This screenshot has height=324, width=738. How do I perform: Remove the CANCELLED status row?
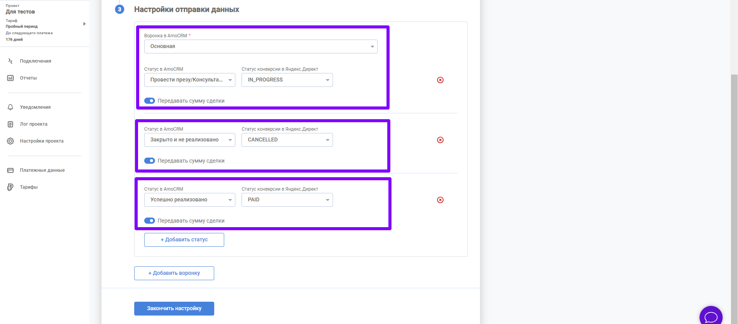point(440,140)
